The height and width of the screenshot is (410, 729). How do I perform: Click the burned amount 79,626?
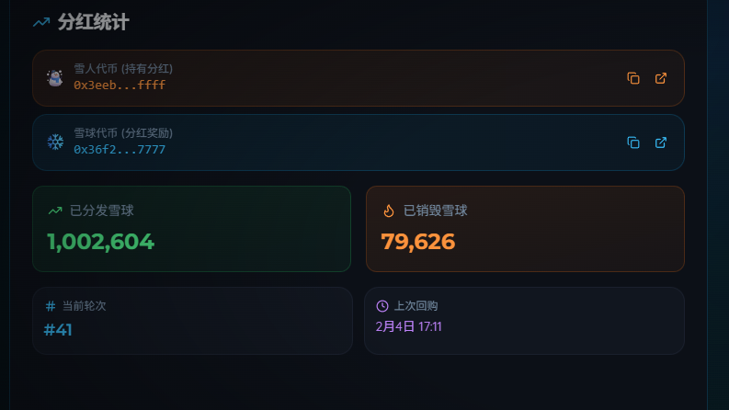(x=417, y=242)
